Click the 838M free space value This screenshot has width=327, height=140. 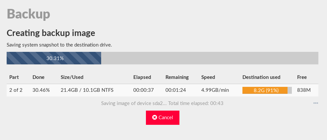click(x=304, y=90)
